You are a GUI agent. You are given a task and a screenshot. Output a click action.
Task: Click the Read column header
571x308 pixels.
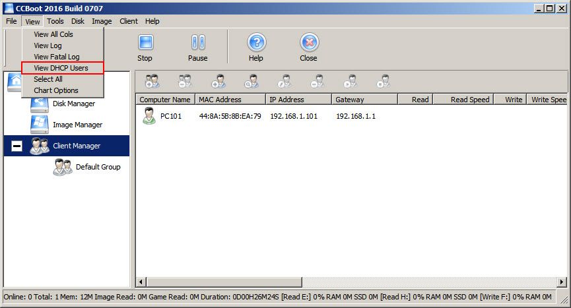(415, 100)
